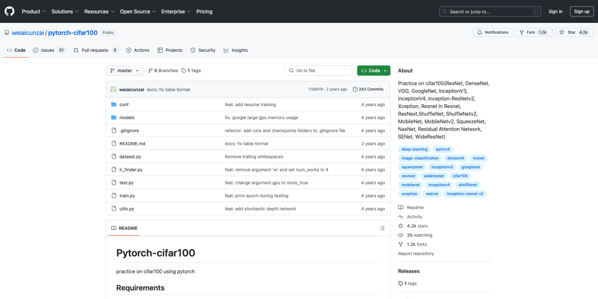Screen dimensions: 598x299
Task: Open the 1 Tags link with tag icon
Action: tap(191, 71)
